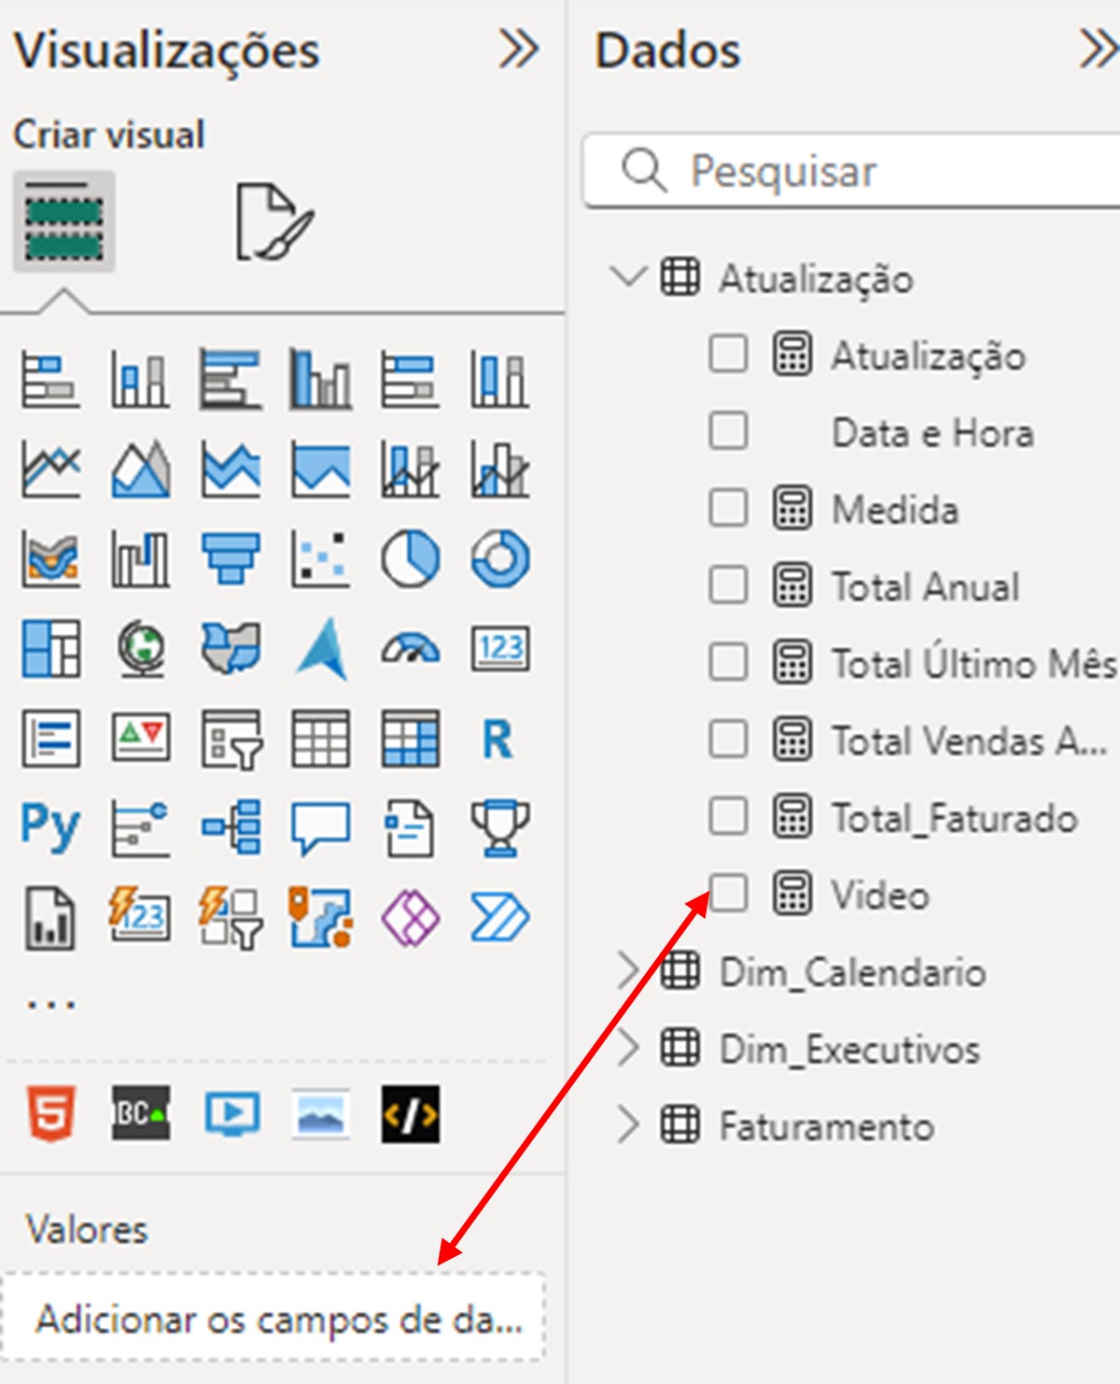Check the Video measure checkbox

click(x=728, y=893)
